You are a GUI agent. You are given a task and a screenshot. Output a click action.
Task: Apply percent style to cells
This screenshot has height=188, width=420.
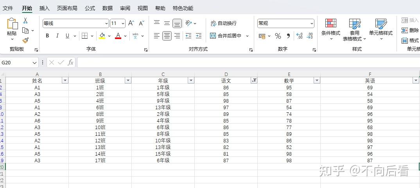coord(278,36)
